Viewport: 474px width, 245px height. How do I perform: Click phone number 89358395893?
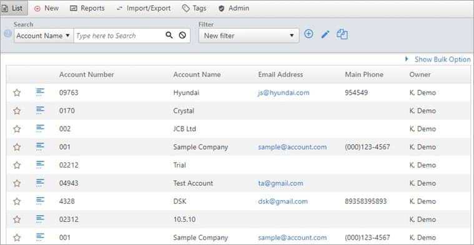point(365,201)
